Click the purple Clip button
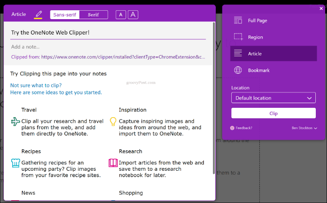This screenshot has width=327, height=203. [x=273, y=113]
